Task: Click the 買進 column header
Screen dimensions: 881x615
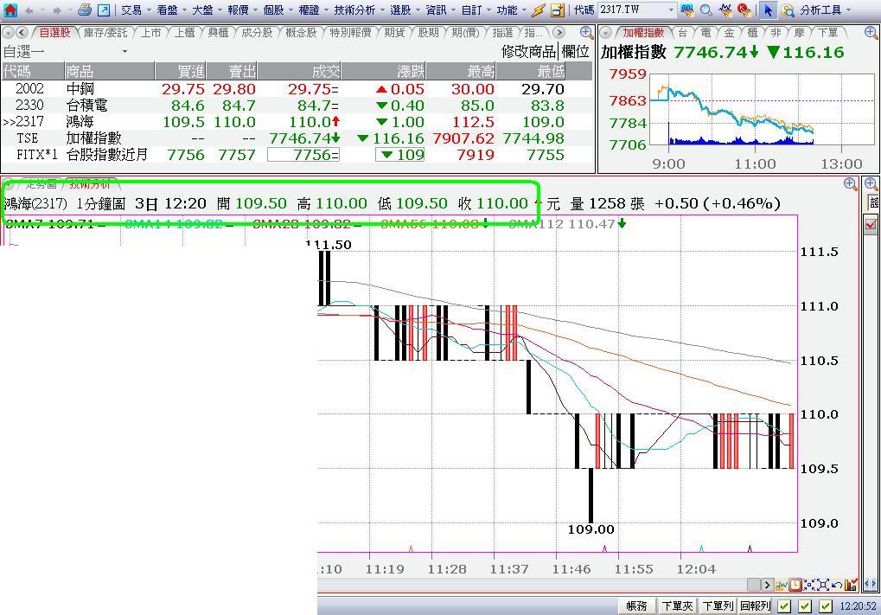Action: click(x=181, y=72)
